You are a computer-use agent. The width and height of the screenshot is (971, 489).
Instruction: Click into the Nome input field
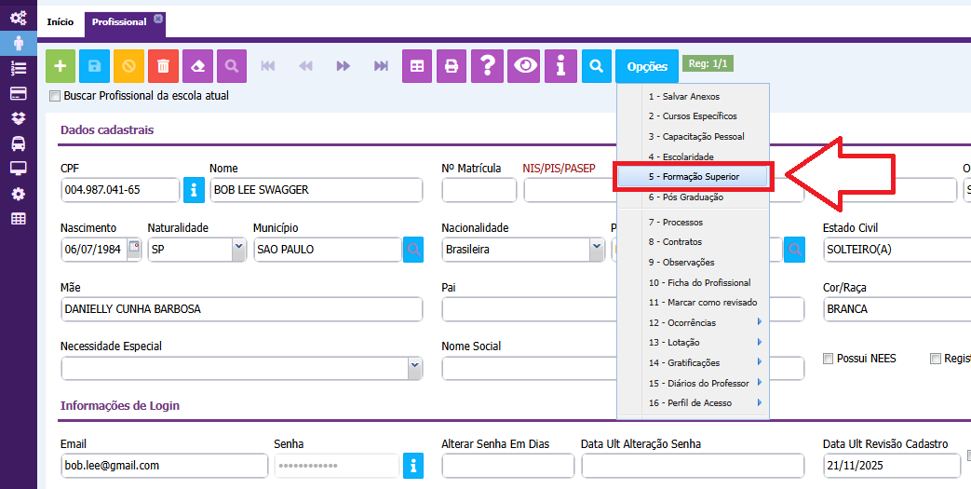pyautogui.click(x=316, y=190)
